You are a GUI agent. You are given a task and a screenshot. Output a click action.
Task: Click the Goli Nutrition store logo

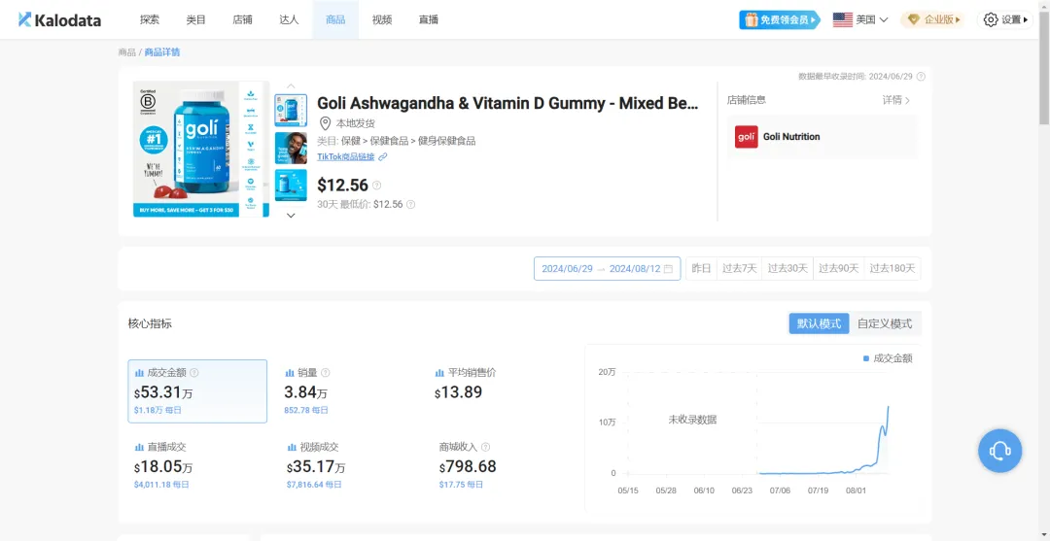[747, 137]
